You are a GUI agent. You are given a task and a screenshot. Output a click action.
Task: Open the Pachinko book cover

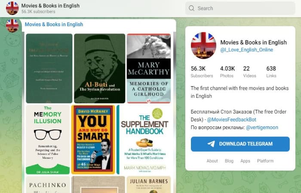(x=48, y=184)
